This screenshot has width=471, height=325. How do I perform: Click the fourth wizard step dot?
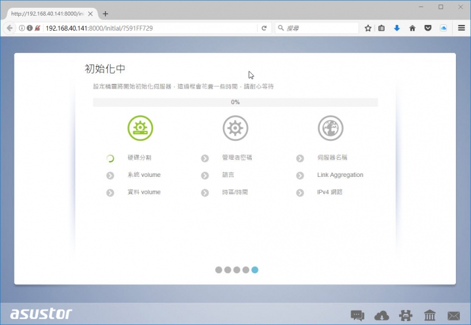tap(246, 270)
